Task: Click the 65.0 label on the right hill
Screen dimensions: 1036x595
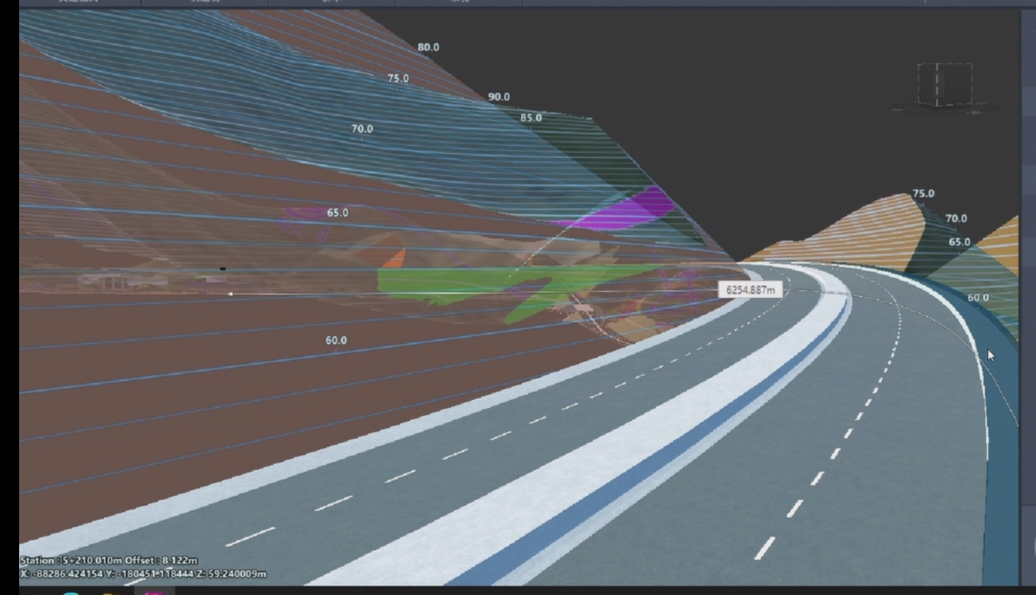Action: tap(959, 242)
